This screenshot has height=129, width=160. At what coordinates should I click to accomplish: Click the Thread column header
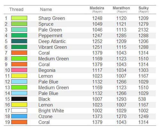point(16,9)
